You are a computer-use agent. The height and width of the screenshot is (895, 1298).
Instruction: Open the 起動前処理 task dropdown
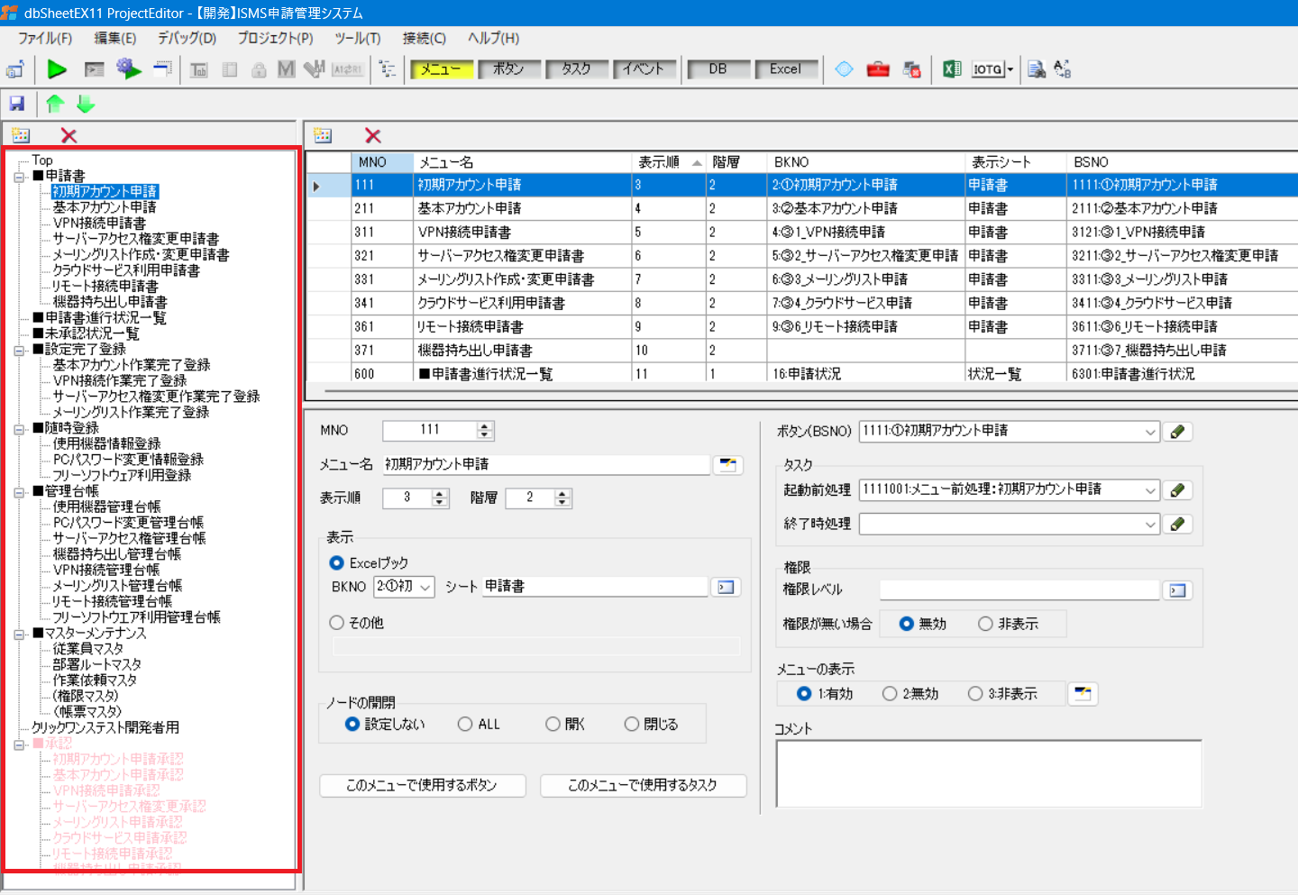click(x=1150, y=490)
